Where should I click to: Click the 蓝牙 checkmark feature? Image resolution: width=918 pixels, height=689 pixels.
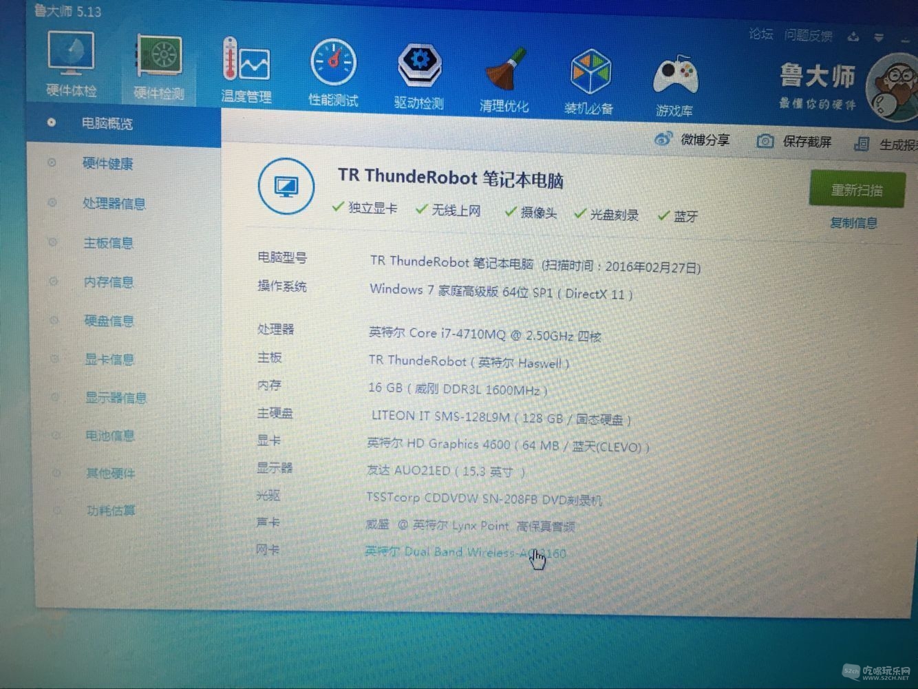tap(678, 217)
